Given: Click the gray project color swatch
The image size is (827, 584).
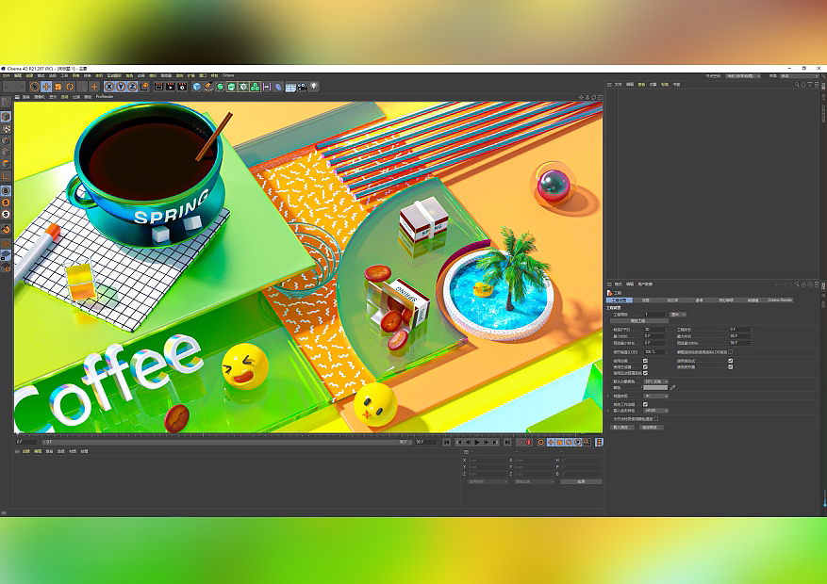Looking at the screenshot, I should [x=655, y=387].
